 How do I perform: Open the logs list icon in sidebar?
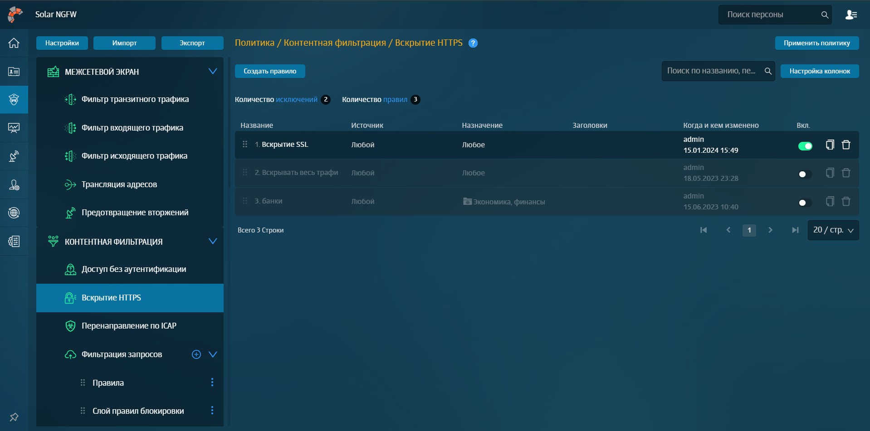point(14,241)
